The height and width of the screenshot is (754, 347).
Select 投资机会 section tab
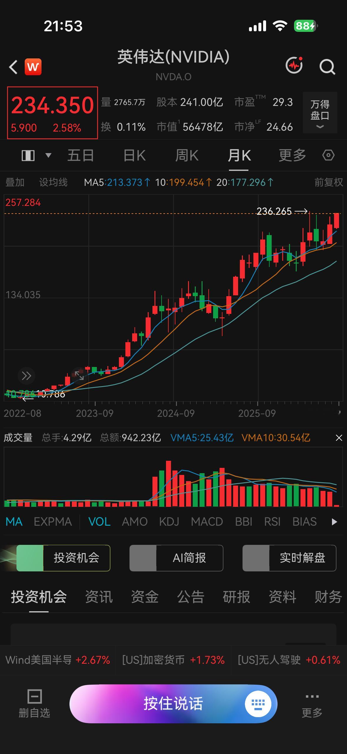pyautogui.click(x=39, y=597)
